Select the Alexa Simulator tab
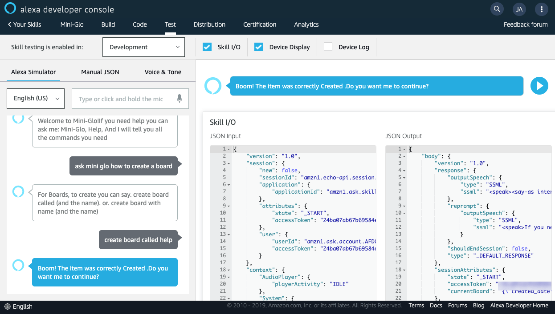Image resolution: width=555 pixels, height=314 pixels. click(x=33, y=72)
